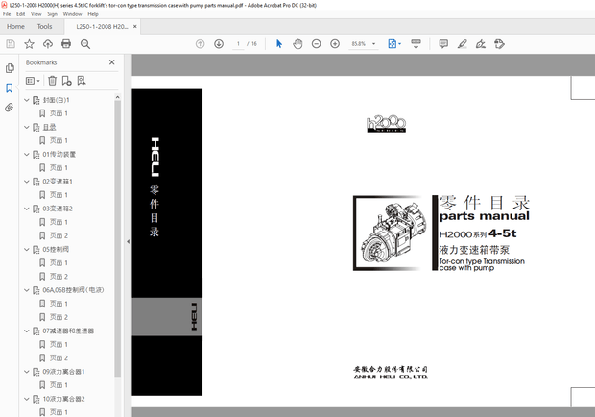Toggle the Bookmarks panel icon

pyautogui.click(x=10, y=88)
